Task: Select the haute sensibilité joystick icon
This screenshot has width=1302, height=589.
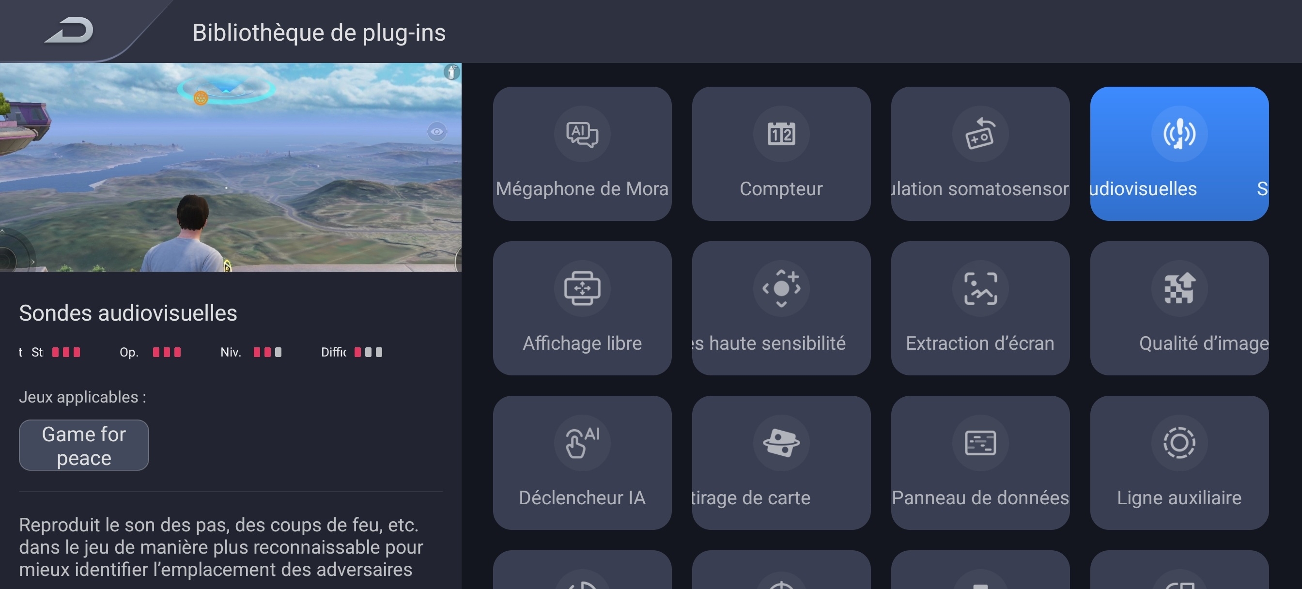Action: click(781, 288)
